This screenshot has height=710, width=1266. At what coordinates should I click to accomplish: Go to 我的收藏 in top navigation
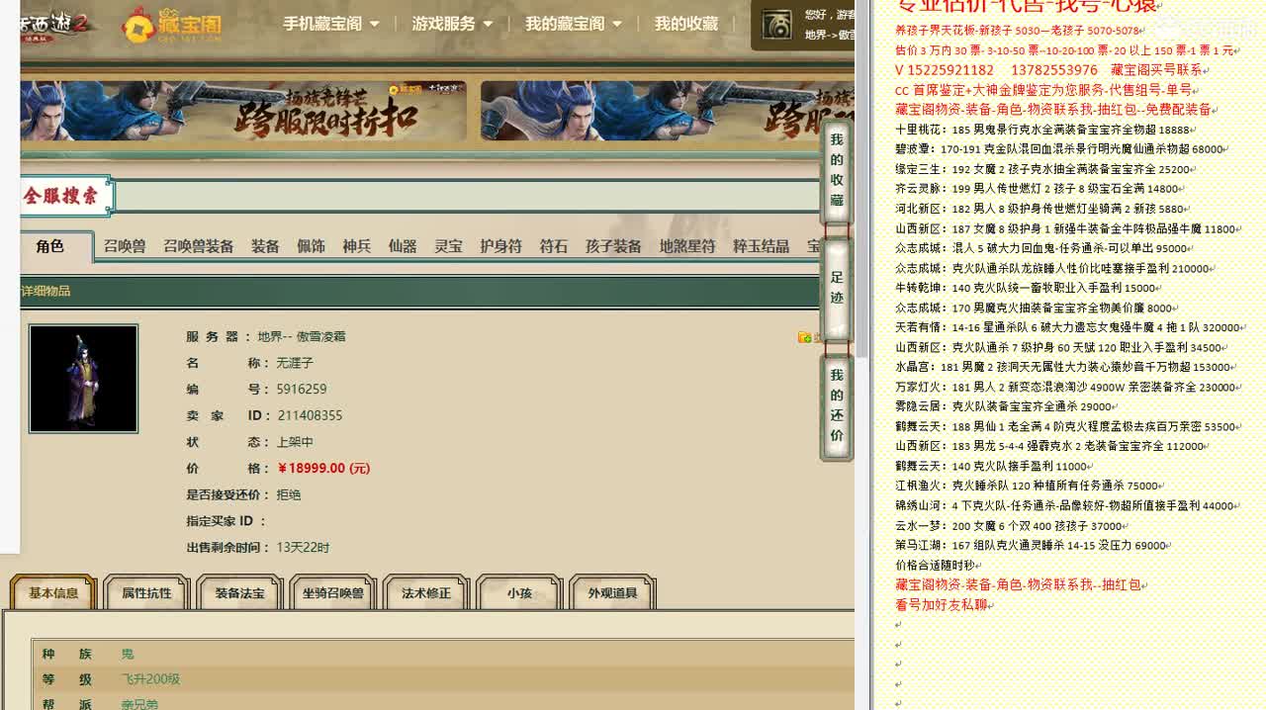(685, 24)
